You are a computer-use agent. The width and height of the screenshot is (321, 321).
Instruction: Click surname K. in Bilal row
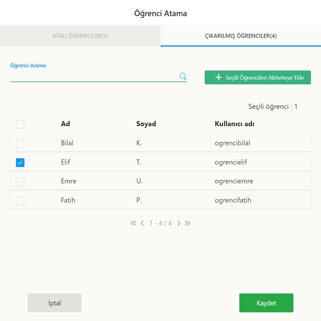(x=139, y=143)
